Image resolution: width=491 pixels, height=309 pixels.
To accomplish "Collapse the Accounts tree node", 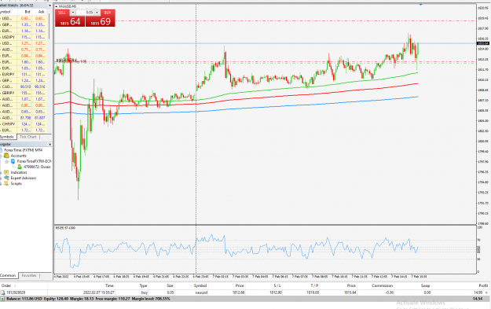I will click(1, 156).
